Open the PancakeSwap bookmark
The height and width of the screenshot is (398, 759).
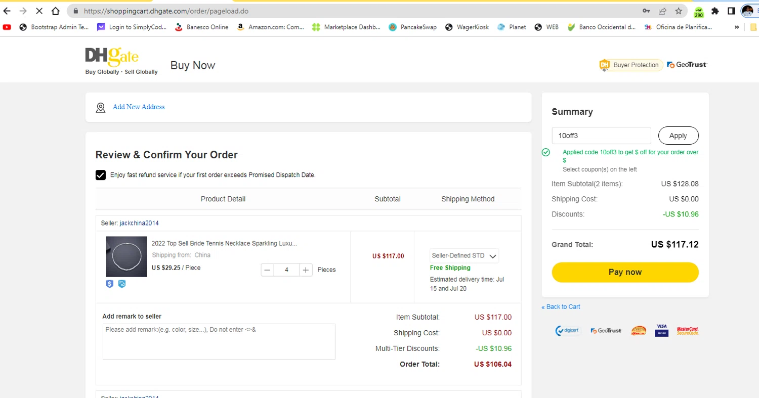(x=412, y=27)
